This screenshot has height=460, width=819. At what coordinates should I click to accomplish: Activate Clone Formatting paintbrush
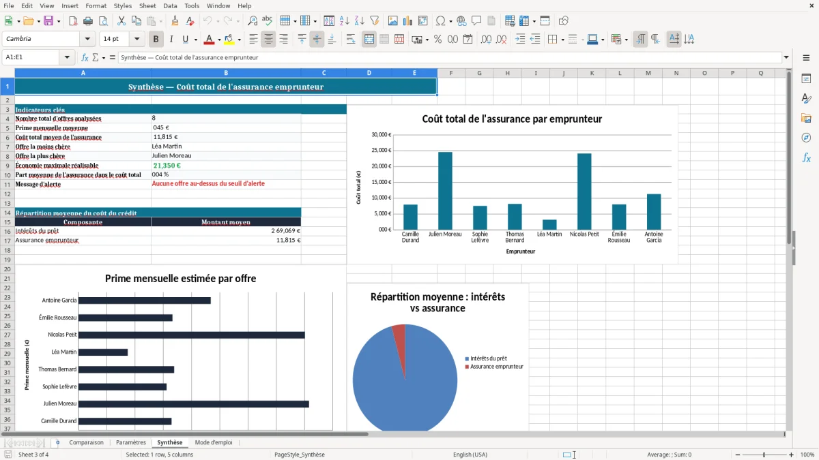175,21
